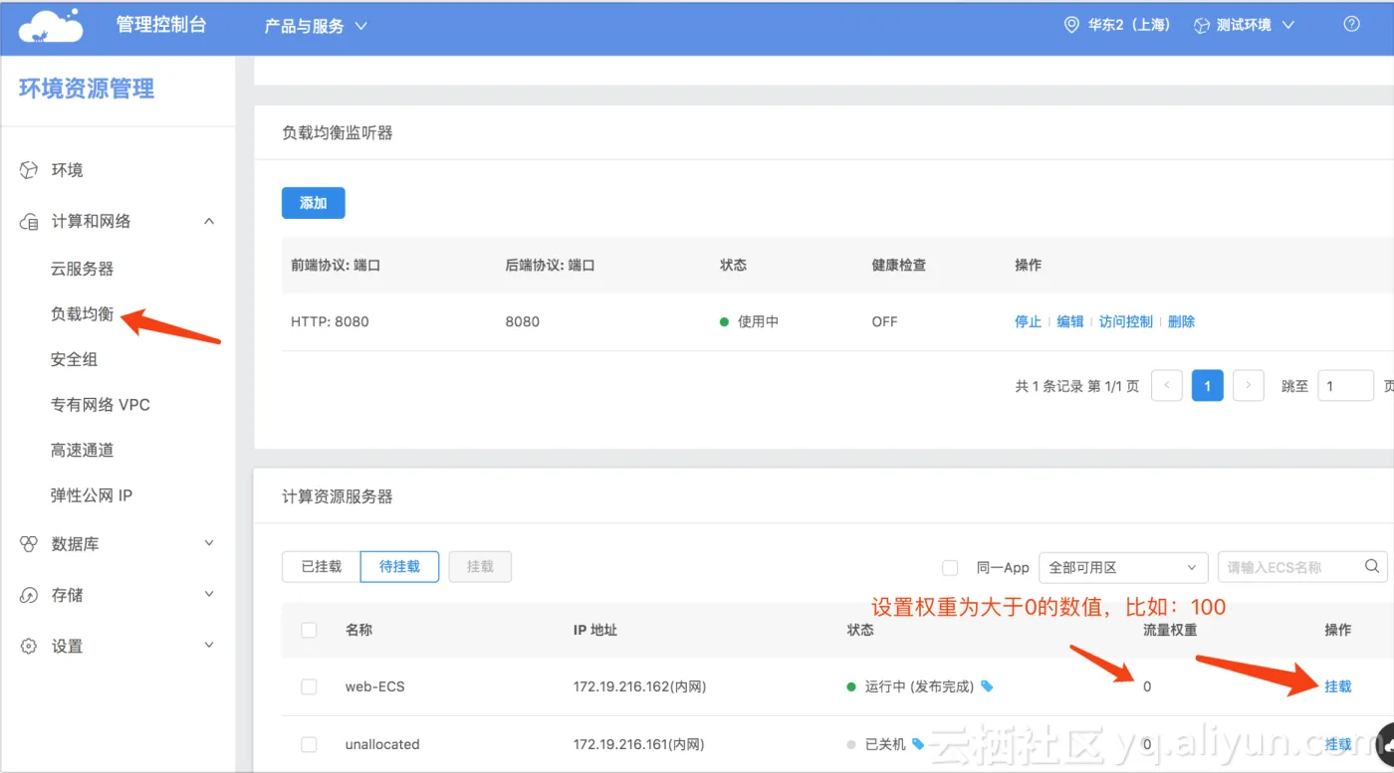The width and height of the screenshot is (1394, 773).
Task: Click the 环境资源管理 heading
Action: pos(87,89)
